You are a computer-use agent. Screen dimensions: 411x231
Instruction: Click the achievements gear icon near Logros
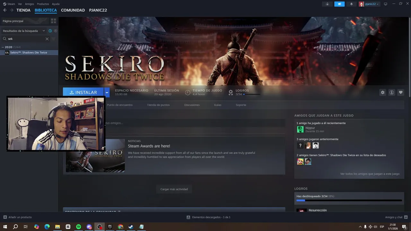231,92
